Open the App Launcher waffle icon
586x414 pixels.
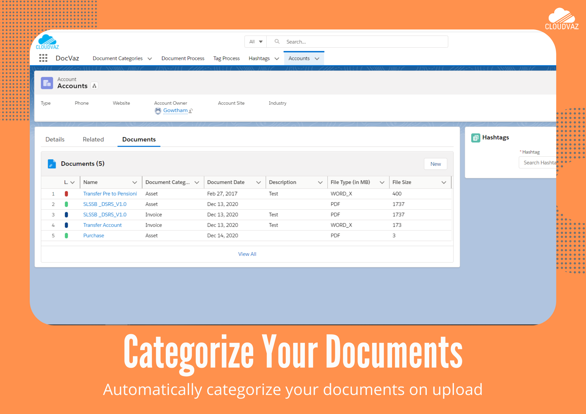[43, 58]
